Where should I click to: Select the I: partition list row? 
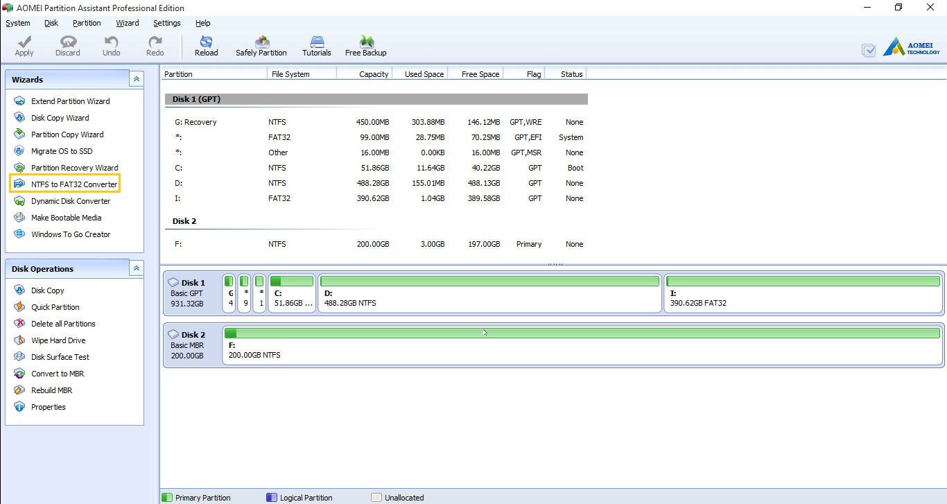click(x=376, y=198)
